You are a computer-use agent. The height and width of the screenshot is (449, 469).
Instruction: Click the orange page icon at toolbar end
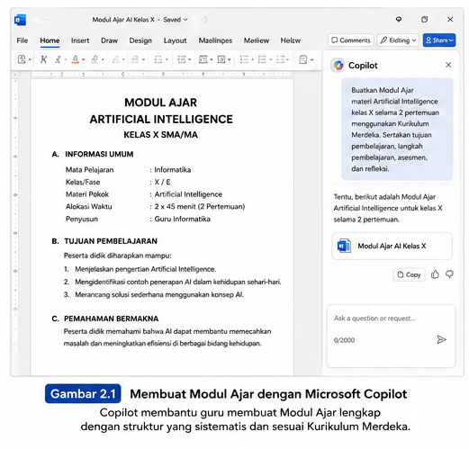pos(303,59)
